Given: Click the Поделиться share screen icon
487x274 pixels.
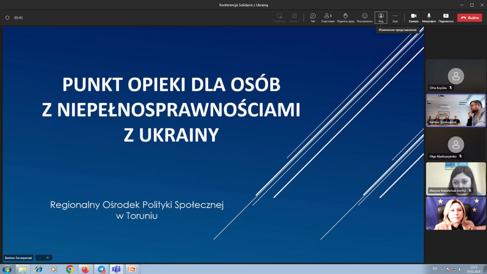Looking at the screenshot, I should coord(446,18).
